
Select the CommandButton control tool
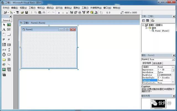pos(9,35)
